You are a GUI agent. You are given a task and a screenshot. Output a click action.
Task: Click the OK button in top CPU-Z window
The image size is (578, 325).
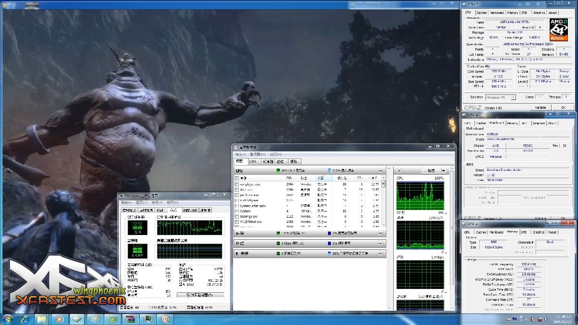click(x=563, y=108)
